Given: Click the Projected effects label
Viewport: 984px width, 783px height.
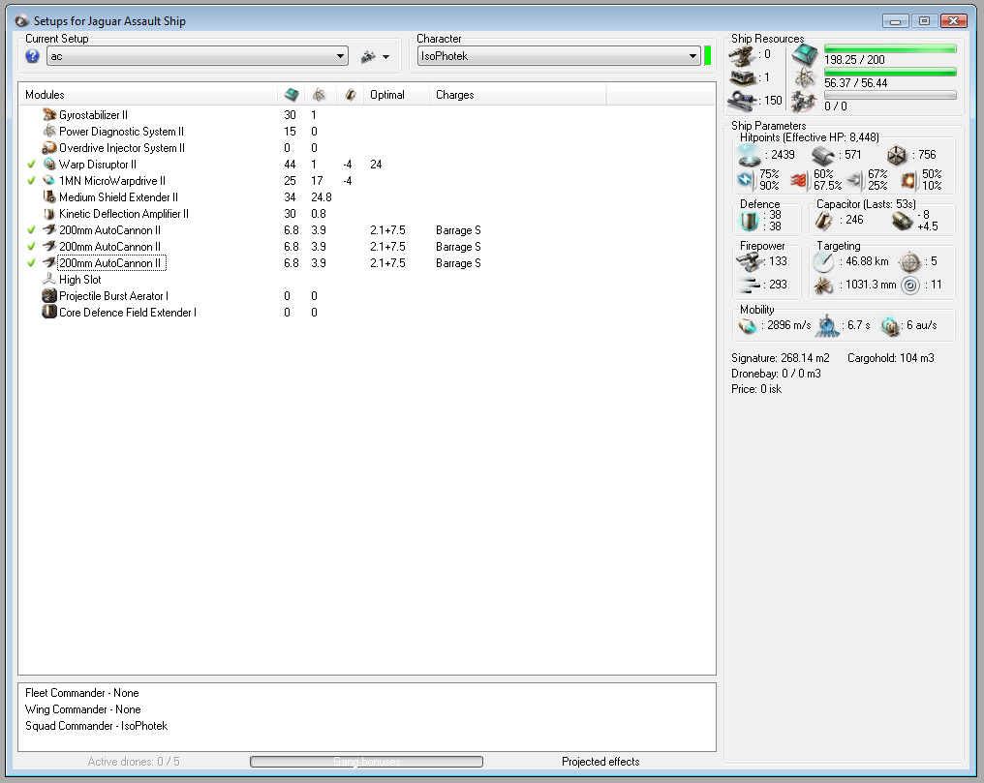Looking at the screenshot, I should click(600, 761).
